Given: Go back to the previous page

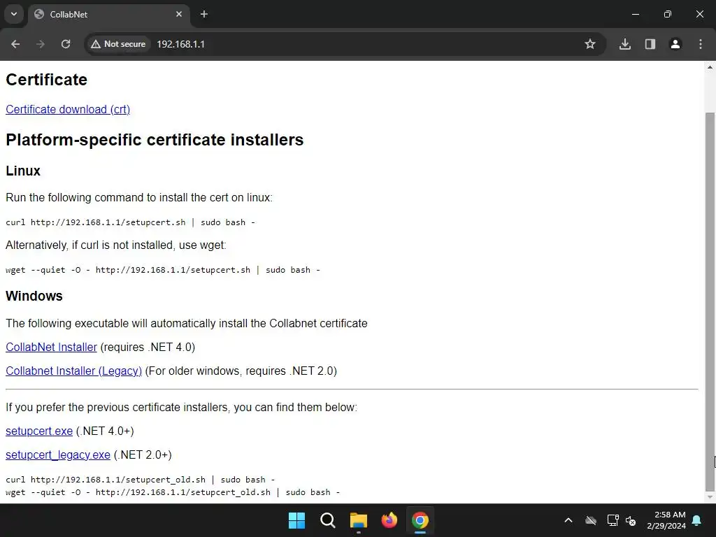Looking at the screenshot, I should point(15,44).
